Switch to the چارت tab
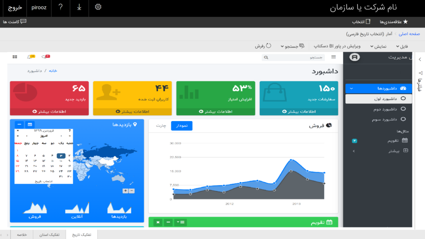The width and height of the screenshot is (425, 239). click(x=161, y=126)
